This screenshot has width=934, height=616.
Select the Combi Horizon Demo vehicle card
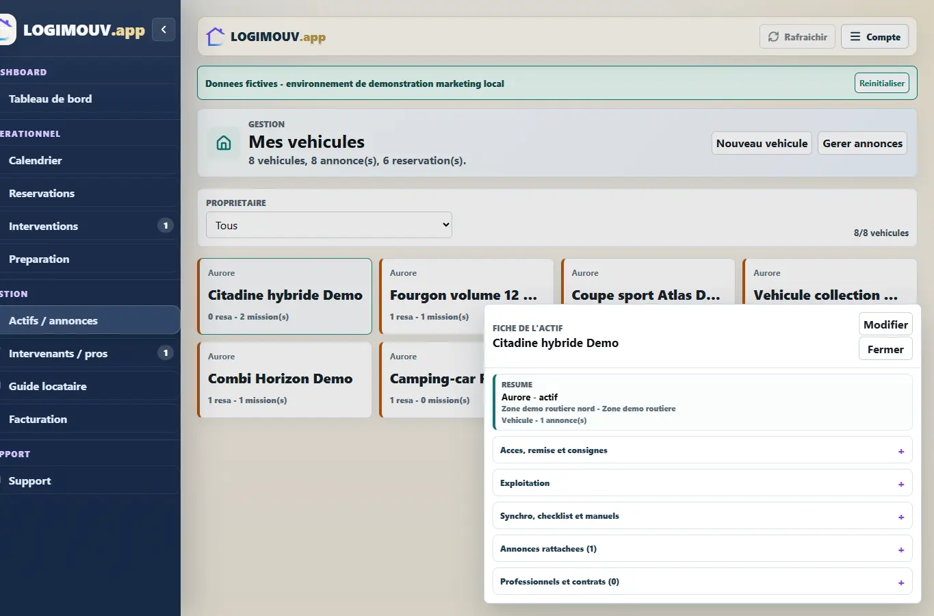tap(285, 380)
